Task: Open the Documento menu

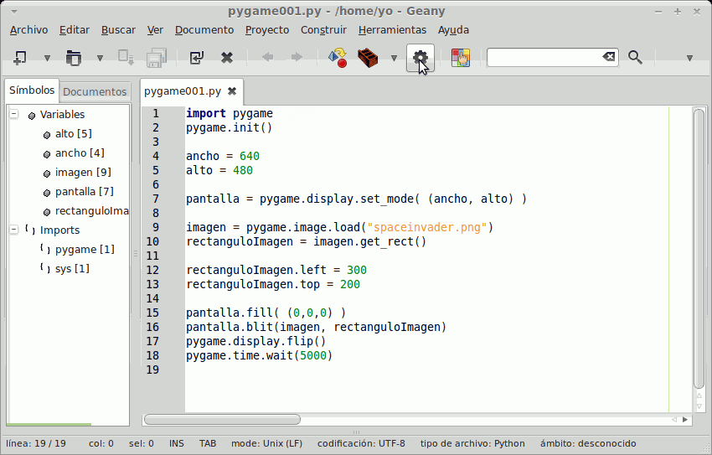Action: coord(204,30)
